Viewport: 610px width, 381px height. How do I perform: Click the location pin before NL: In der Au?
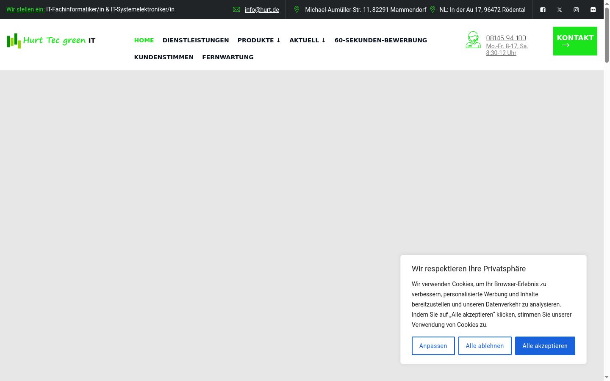(433, 9)
